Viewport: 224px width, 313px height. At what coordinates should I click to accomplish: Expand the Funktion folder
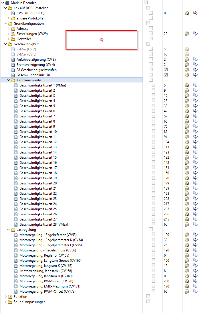point(6,297)
